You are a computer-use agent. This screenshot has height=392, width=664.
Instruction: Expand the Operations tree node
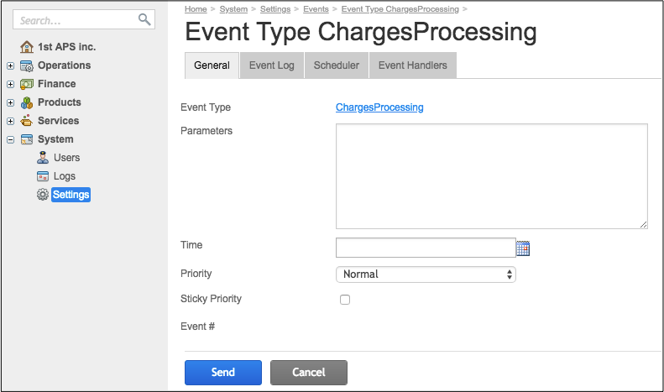(10, 65)
